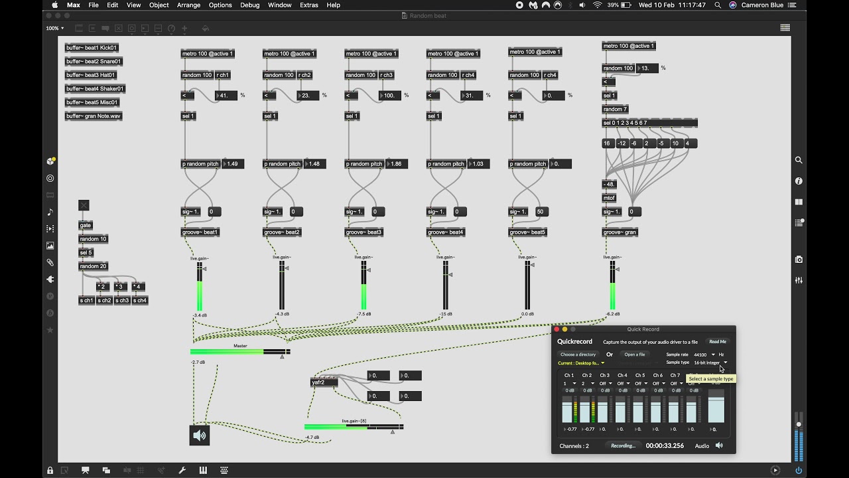The image size is (849, 478).
Task: Click the Recording... button
Action: pos(623,445)
